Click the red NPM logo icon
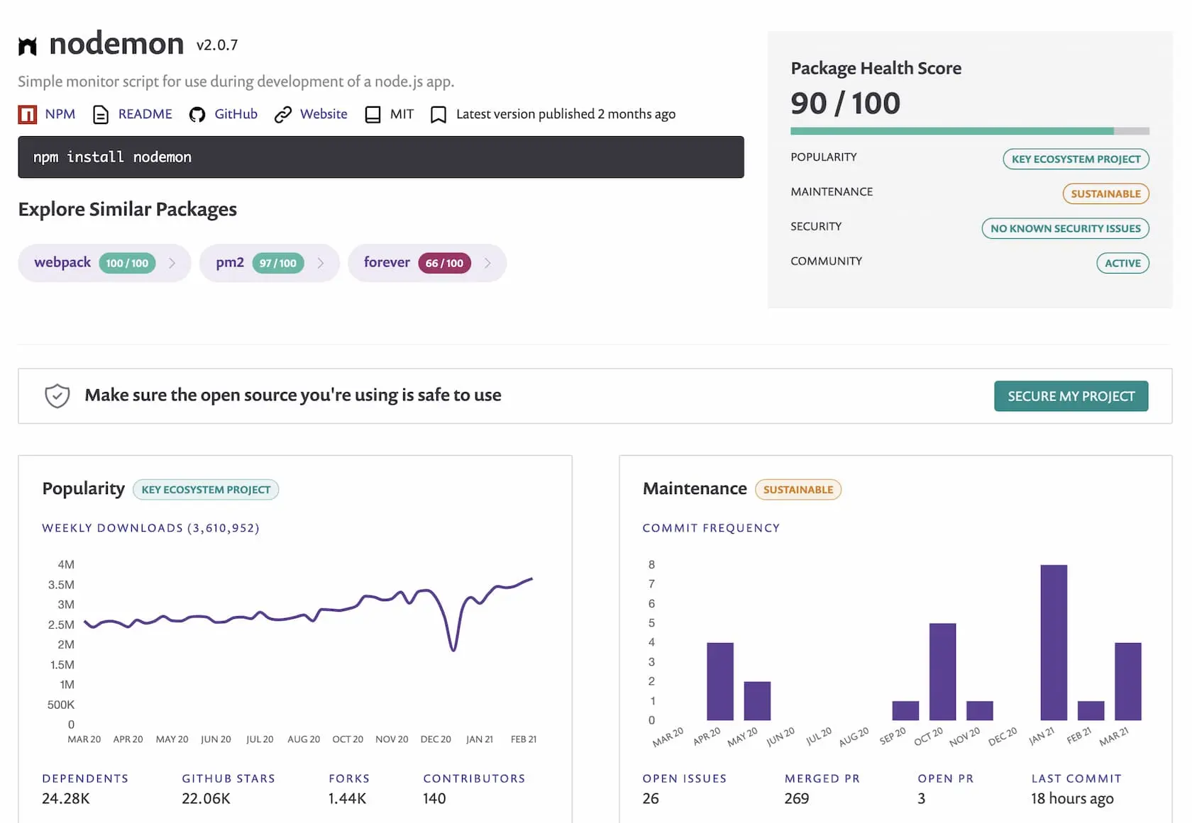This screenshot has width=1192, height=823. [27, 114]
